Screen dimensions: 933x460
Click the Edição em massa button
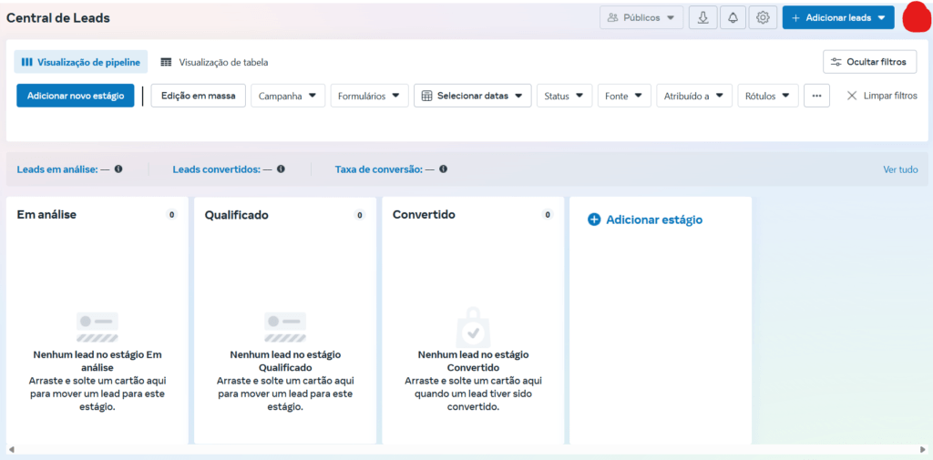[198, 96]
